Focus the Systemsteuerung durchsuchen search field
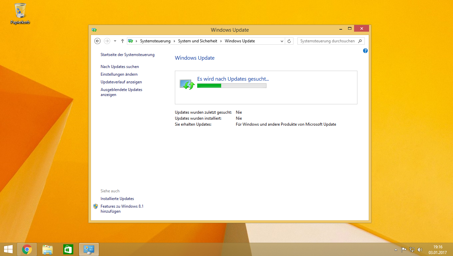 coord(328,41)
